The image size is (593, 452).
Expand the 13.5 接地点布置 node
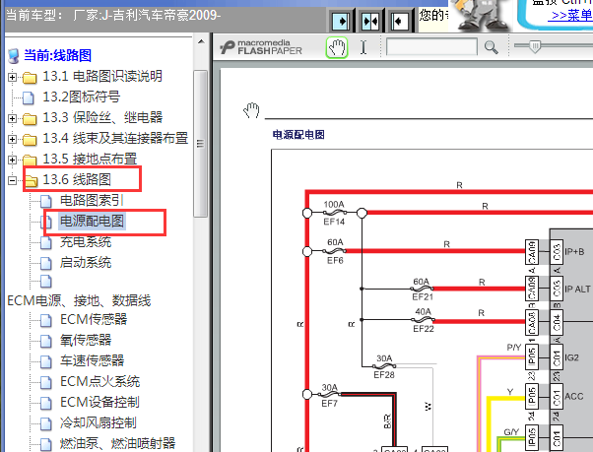[x=12, y=160]
